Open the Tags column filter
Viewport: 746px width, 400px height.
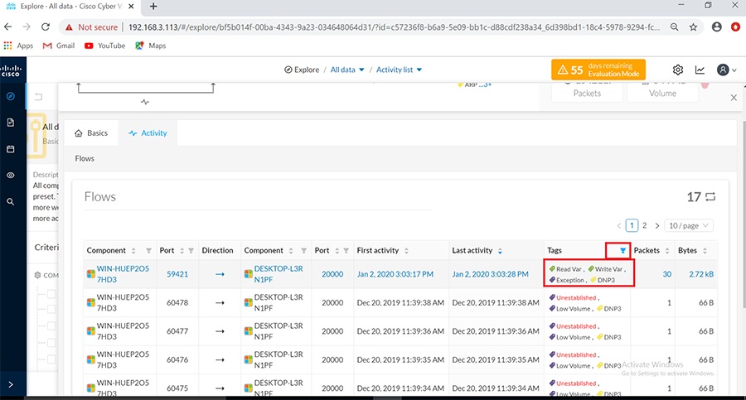[x=622, y=251]
